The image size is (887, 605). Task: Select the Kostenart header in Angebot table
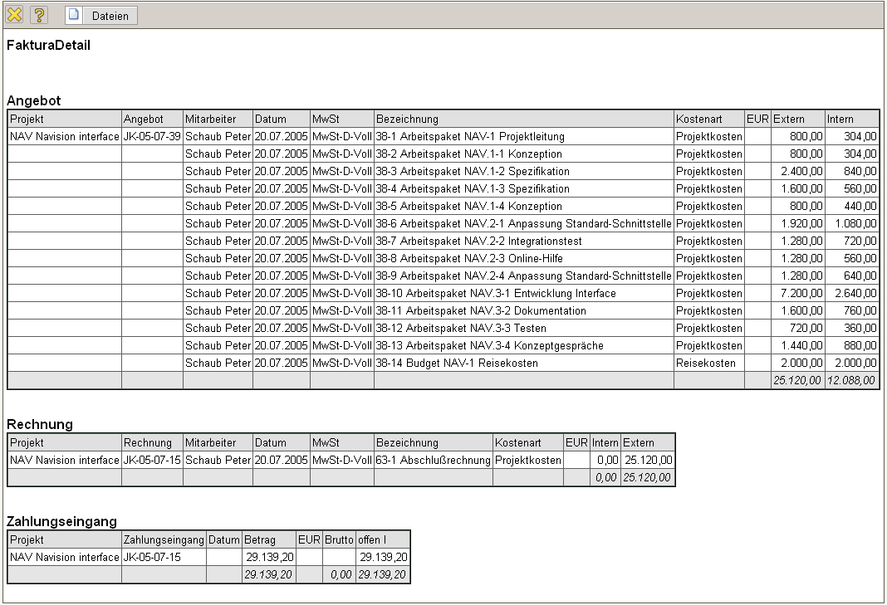[x=697, y=120]
